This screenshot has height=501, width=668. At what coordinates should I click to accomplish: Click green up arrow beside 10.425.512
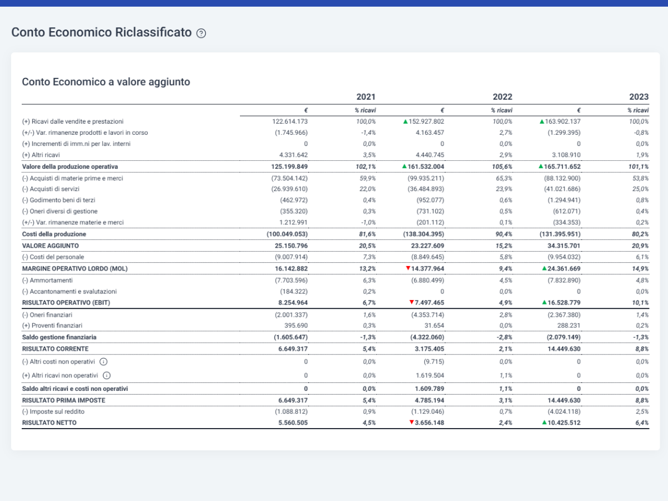click(544, 423)
